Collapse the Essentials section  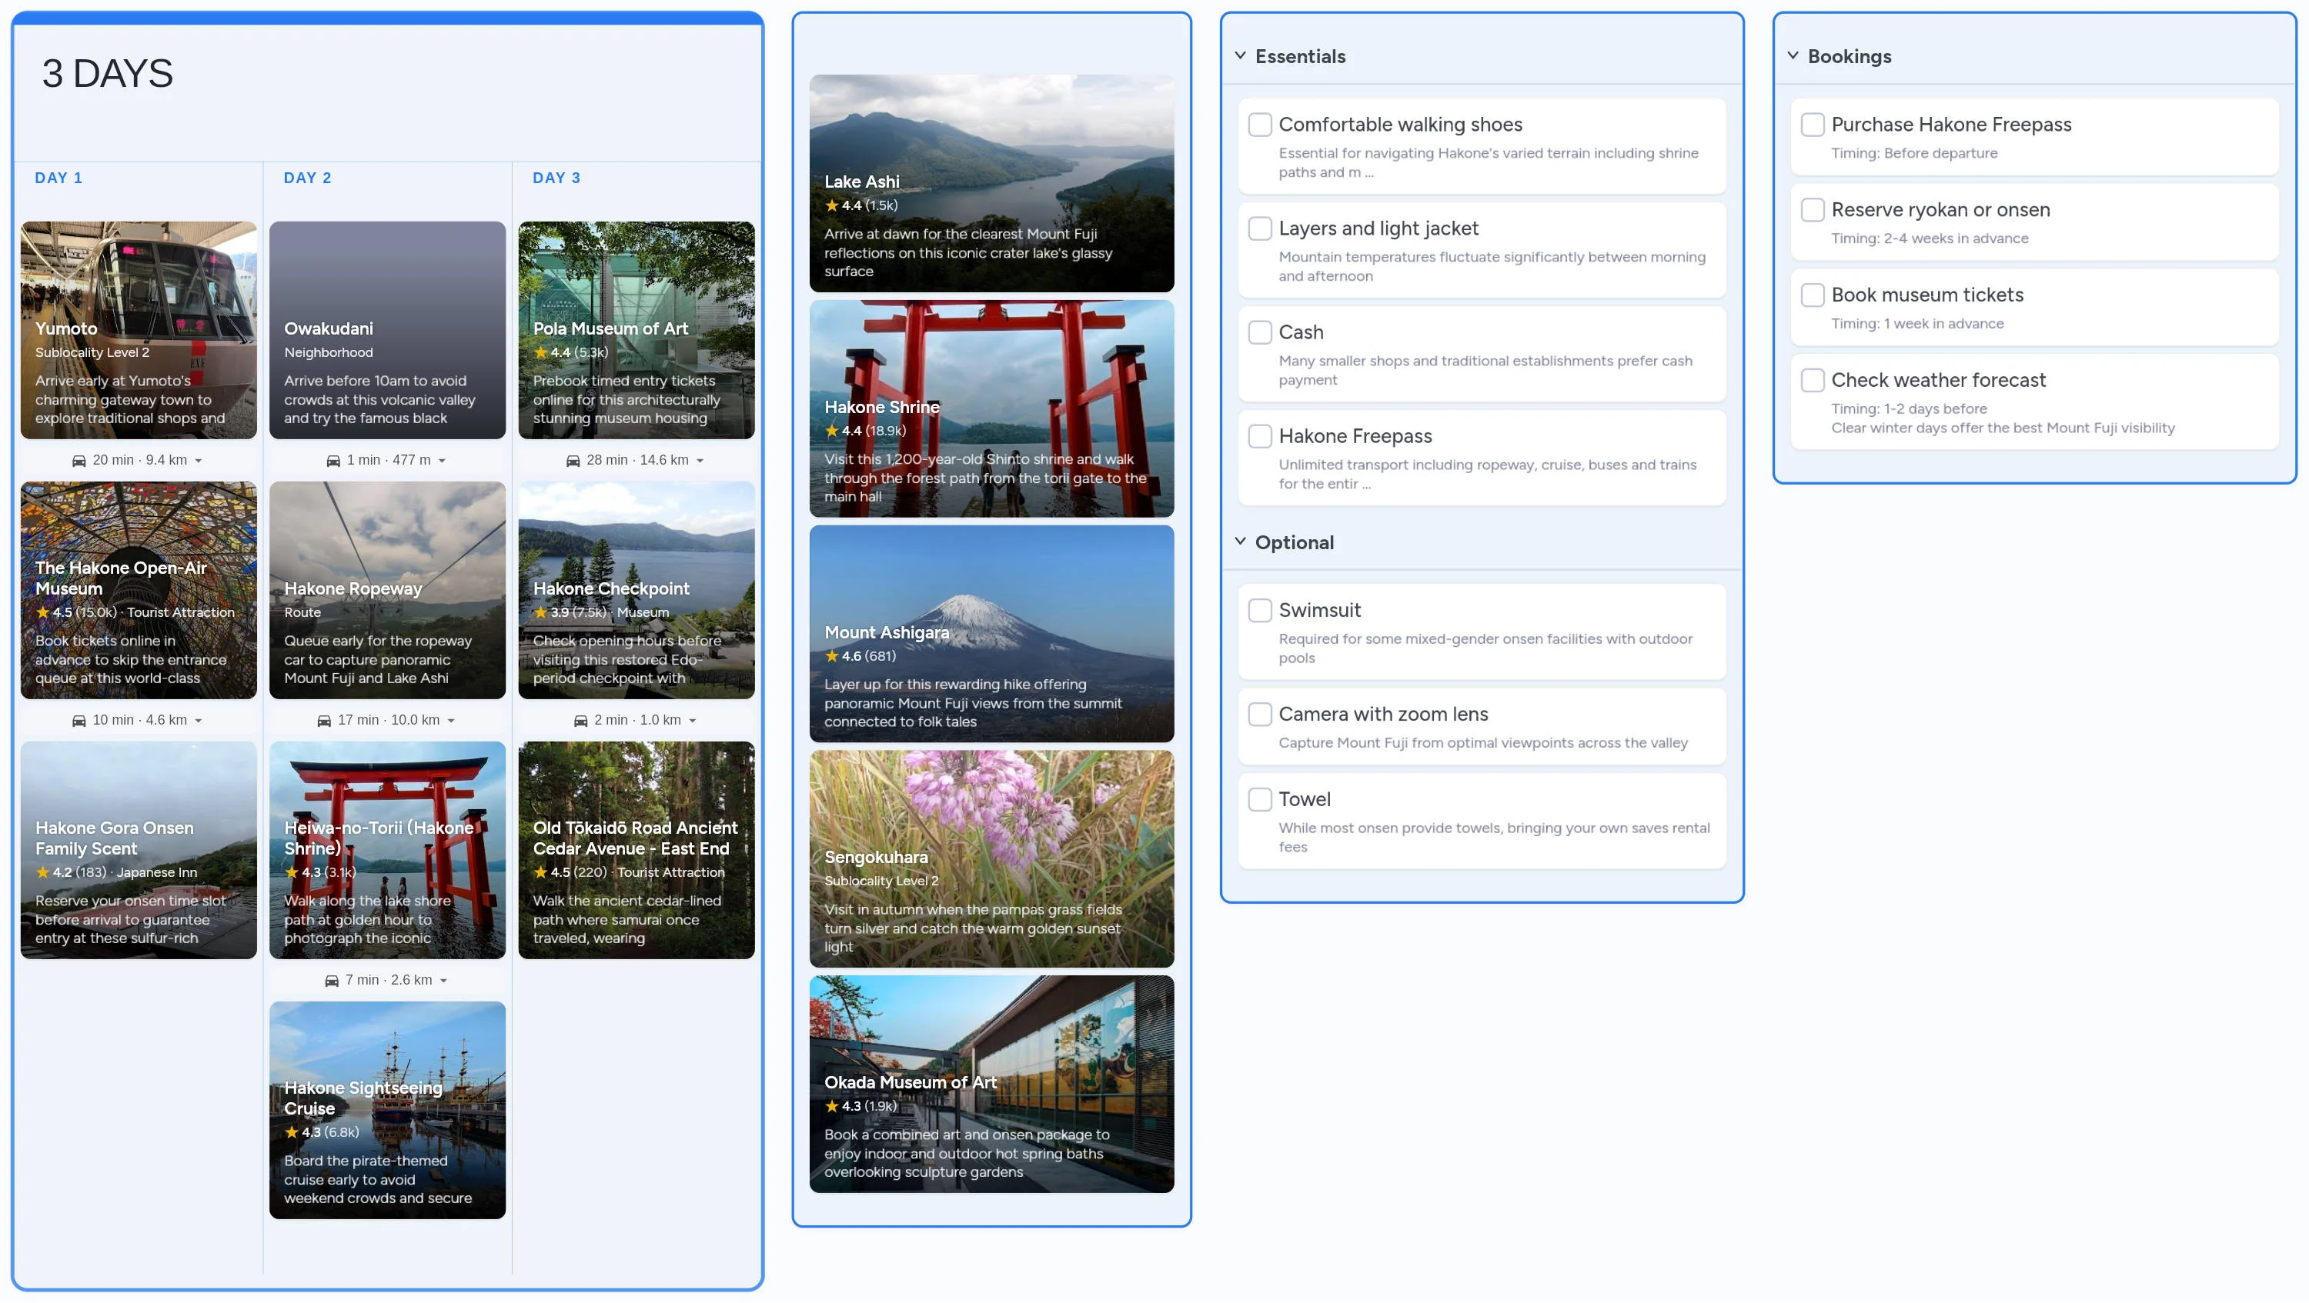coord(1240,55)
